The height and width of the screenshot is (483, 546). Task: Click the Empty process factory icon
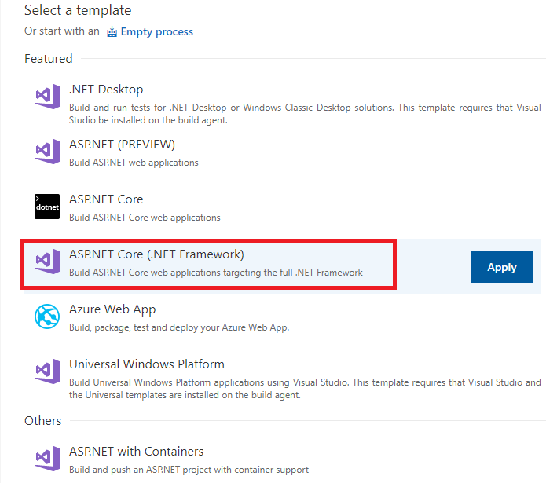click(x=112, y=31)
